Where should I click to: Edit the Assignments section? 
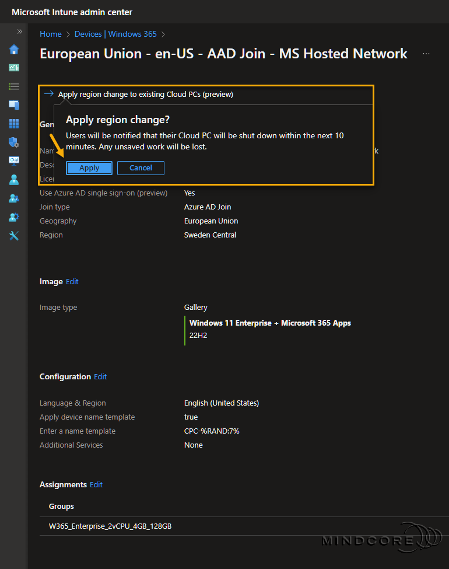[x=96, y=485]
